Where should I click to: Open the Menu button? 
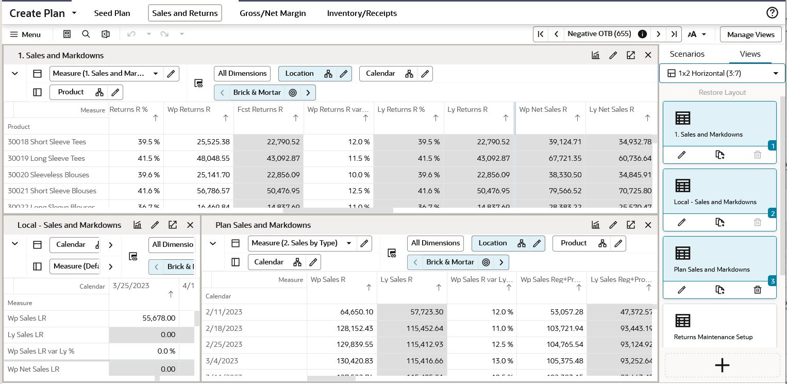tap(26, 35)
